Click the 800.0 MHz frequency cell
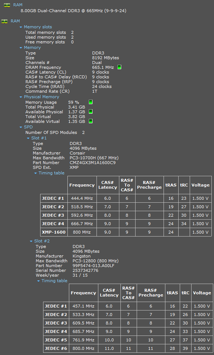Image resolution: width=214 pixels, height=355 pixels. 83,348
